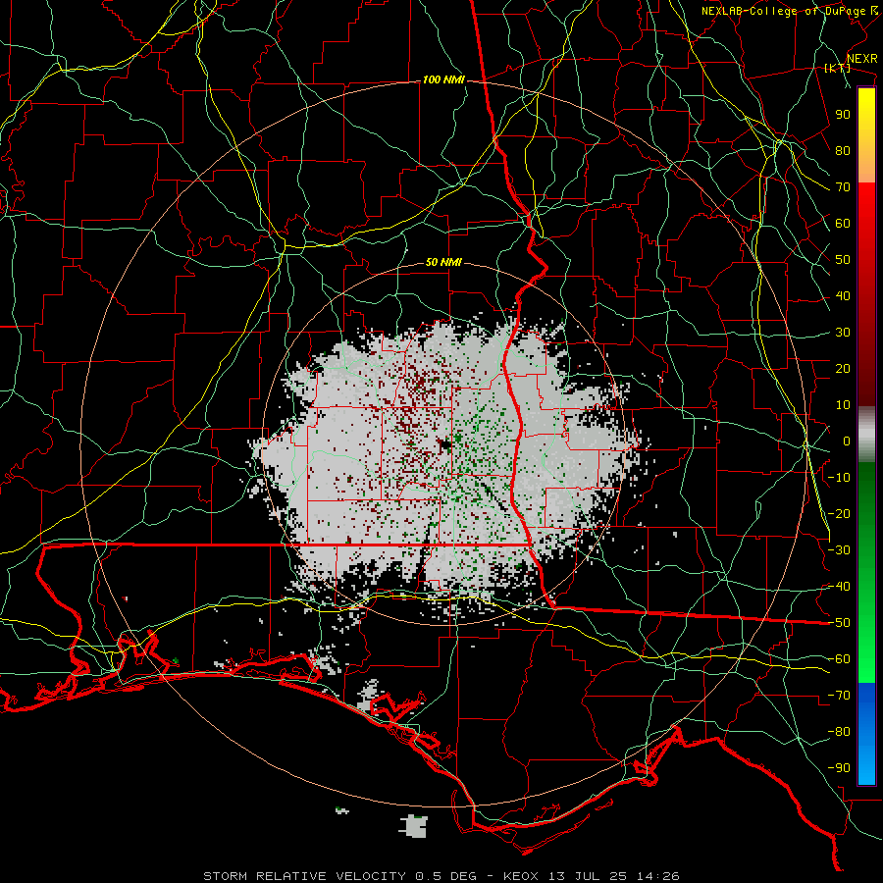This screenshot has height=883, width=883.
Task: Select the -10 value on velocity scale
Action: pyautogui.click(x=839, y=478)
